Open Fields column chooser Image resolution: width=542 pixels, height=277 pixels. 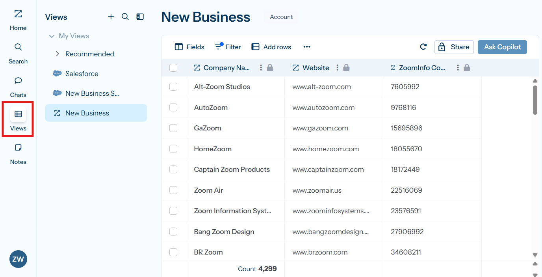(189, 47)
